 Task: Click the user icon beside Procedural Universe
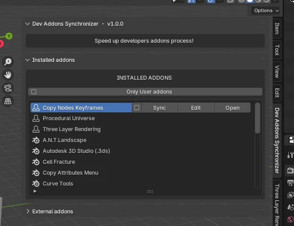tap(36, 118)
